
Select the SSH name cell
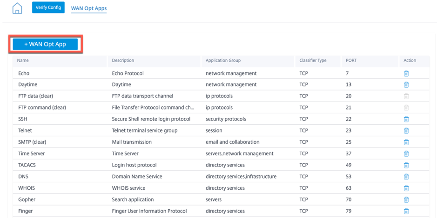(23, 119)
